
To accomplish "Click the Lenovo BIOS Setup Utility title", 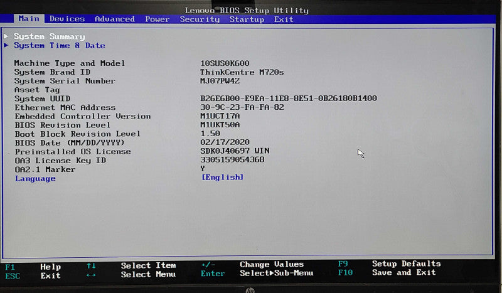I will point(247,10).
